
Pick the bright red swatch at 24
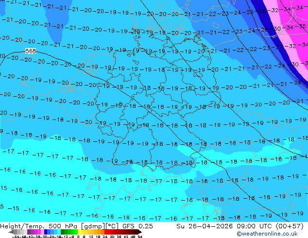(x=106, y=232)
